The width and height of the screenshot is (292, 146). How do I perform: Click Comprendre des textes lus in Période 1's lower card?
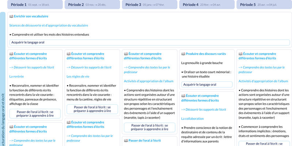(x=32, y=143)
